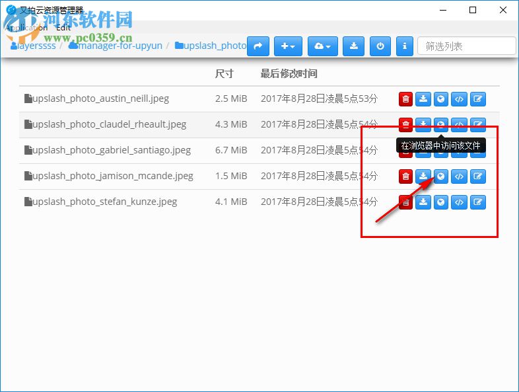Select file upslash_photo_gabriel_santiago.jpeg
Image resolution: width=519 pixels, height=392 pixels.
108,150
